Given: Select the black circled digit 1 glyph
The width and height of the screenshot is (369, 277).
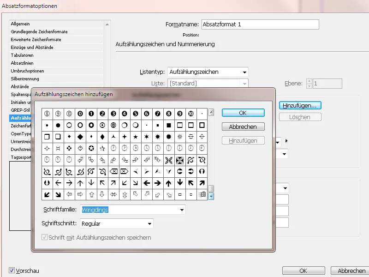Looking at the screenshot, I should [x=91, y=114].
